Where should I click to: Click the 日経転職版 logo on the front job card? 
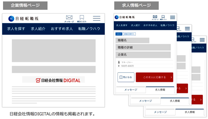pos(125,17)
